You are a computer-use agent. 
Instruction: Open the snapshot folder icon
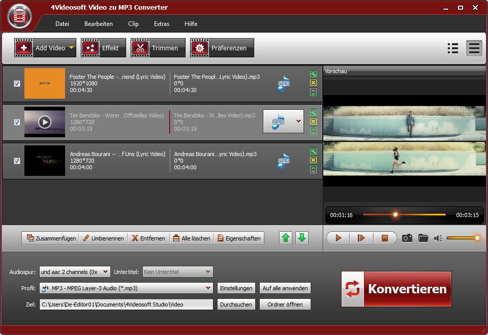tap(423, 238)
